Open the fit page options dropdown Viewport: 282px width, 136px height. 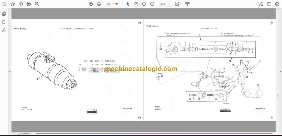click(x=178, y=4)
